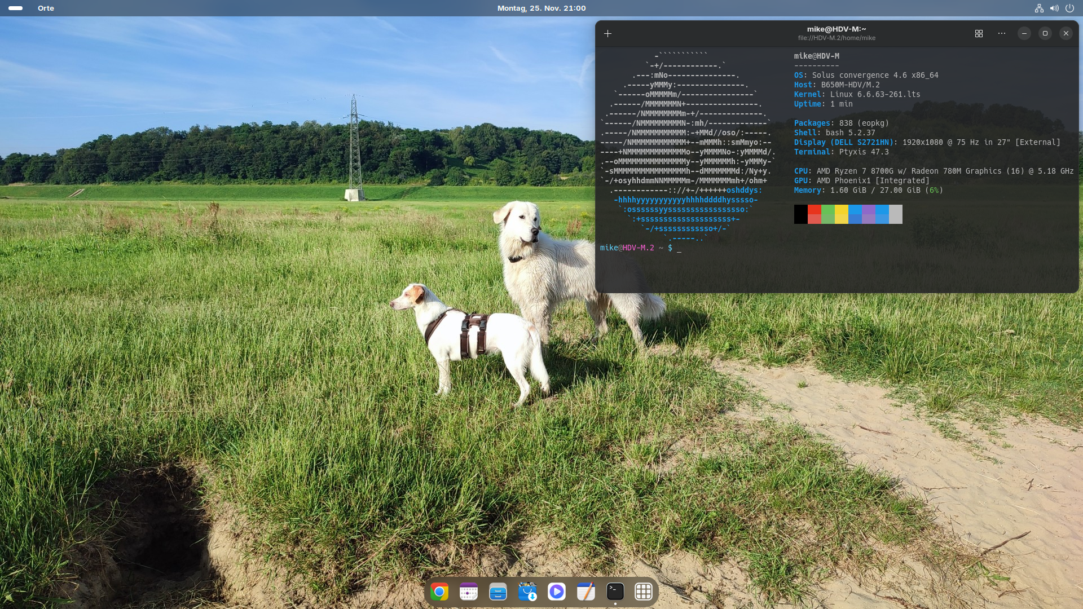Open the Software Center in the dock

pyautogui.click(x=527, y=592)
